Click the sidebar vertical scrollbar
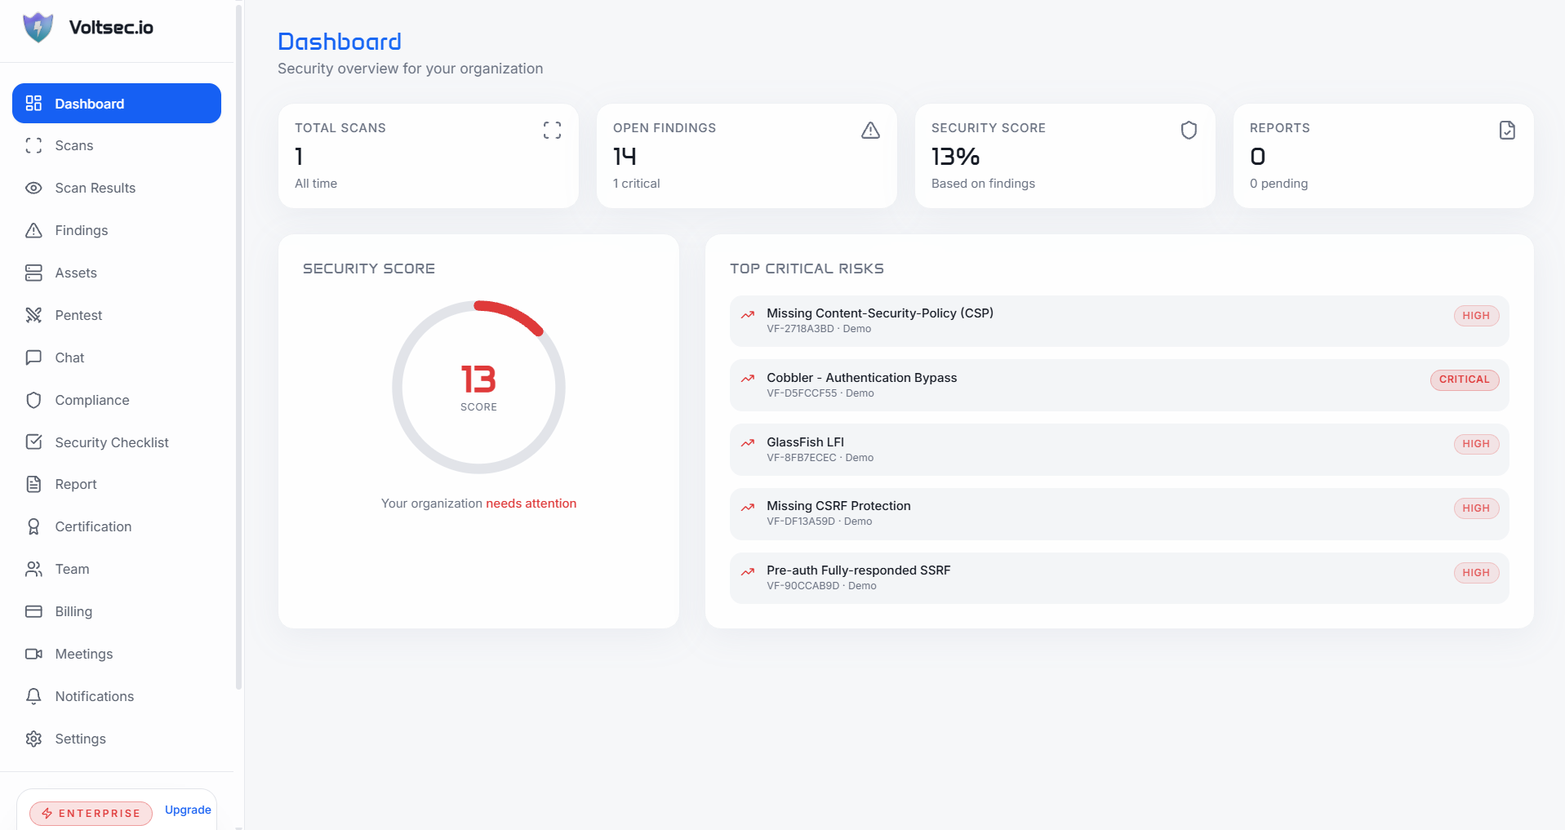The width and height of the screenshot is (1565, 830). click(x=238, y=347)
